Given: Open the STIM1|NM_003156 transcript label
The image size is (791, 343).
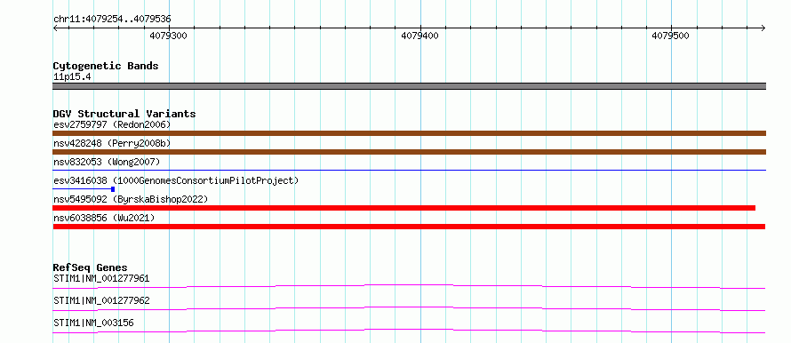Looking at the screenshot, I should pos(93,323).
